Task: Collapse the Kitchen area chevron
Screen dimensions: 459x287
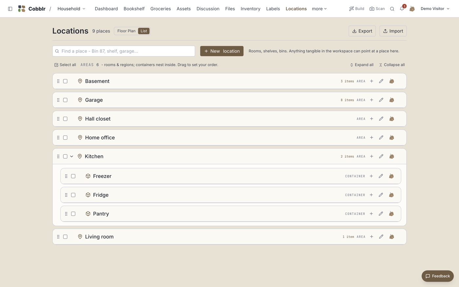Action: pos(71,156)
